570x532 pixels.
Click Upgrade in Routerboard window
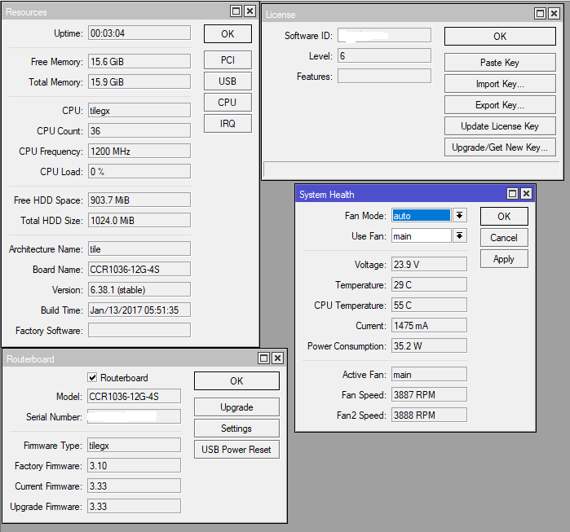coord(236,407)
